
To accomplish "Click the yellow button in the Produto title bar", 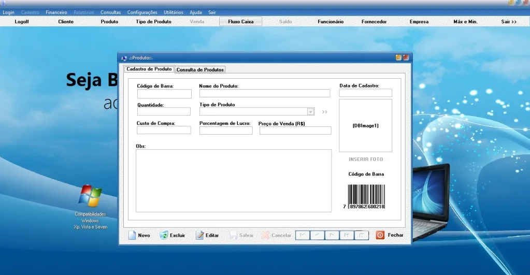I will [x=398, y=58].
